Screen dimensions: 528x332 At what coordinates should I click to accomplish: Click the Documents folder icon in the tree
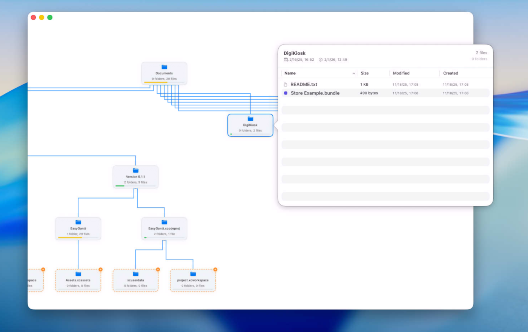(x=164, y=67)
